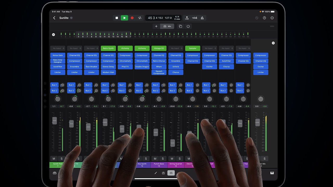Stop playback with the Stop button

(x=117, y=18)
